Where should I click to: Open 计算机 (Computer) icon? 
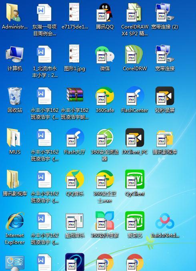pyautogui.click(x=14, y=54)
